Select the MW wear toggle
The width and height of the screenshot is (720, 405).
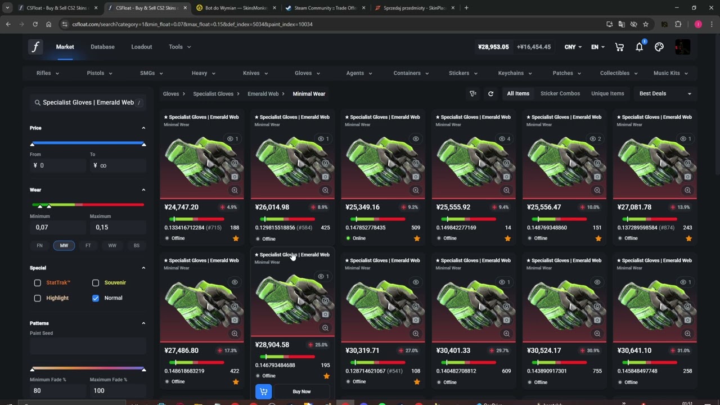[64, 245]
